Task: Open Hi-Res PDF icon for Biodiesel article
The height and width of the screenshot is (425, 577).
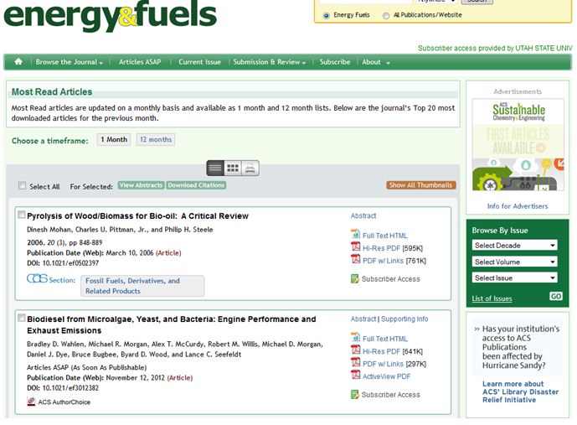Action: (x=355, y=350)
